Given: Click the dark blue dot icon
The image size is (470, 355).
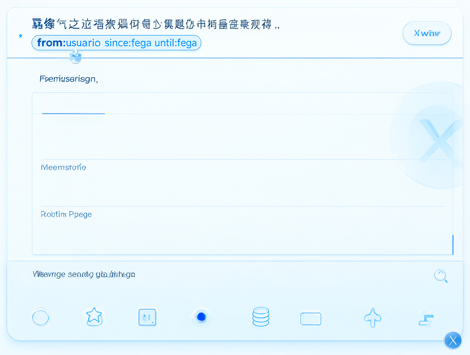Looking at the screenshot, I should point(201,317).
